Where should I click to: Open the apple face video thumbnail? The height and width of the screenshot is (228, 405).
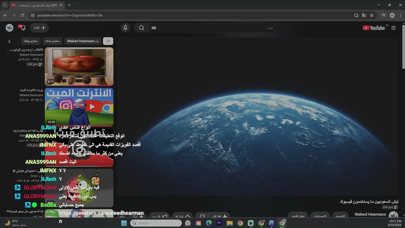79,66
